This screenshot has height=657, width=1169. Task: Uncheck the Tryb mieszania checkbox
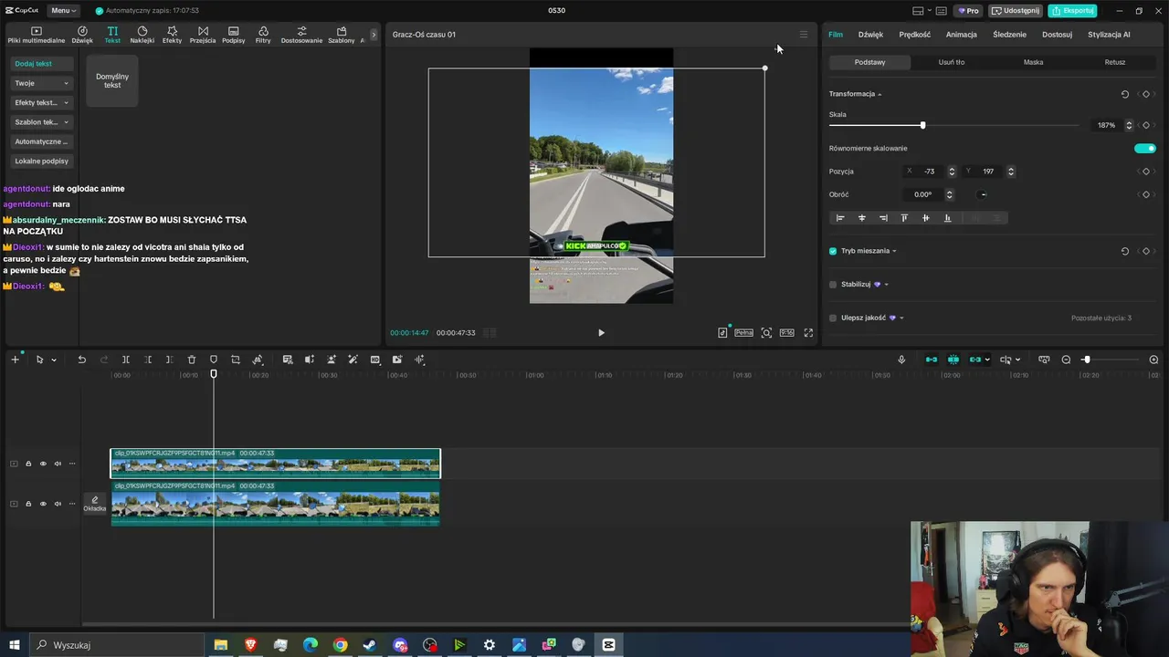click(x=833, y=251)
